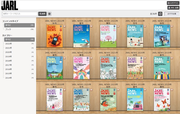The width and height of the screenshot is (180, 114).
Task: Click book icon beside 2021年 春号
Action: [91, 58]
